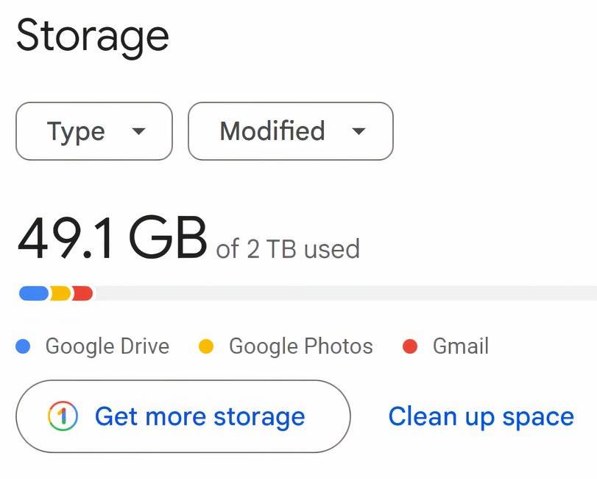
Task: Click the Modified filter arrow icon
Action: tap(358, 132)
